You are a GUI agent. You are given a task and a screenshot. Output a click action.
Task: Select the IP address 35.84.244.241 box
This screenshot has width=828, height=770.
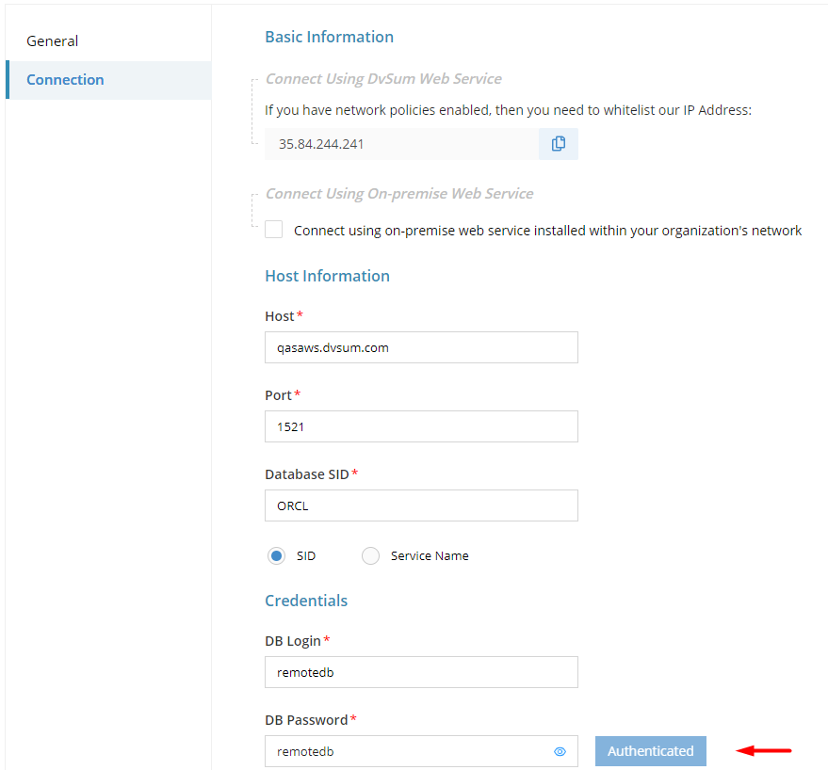tap(402, 143)
